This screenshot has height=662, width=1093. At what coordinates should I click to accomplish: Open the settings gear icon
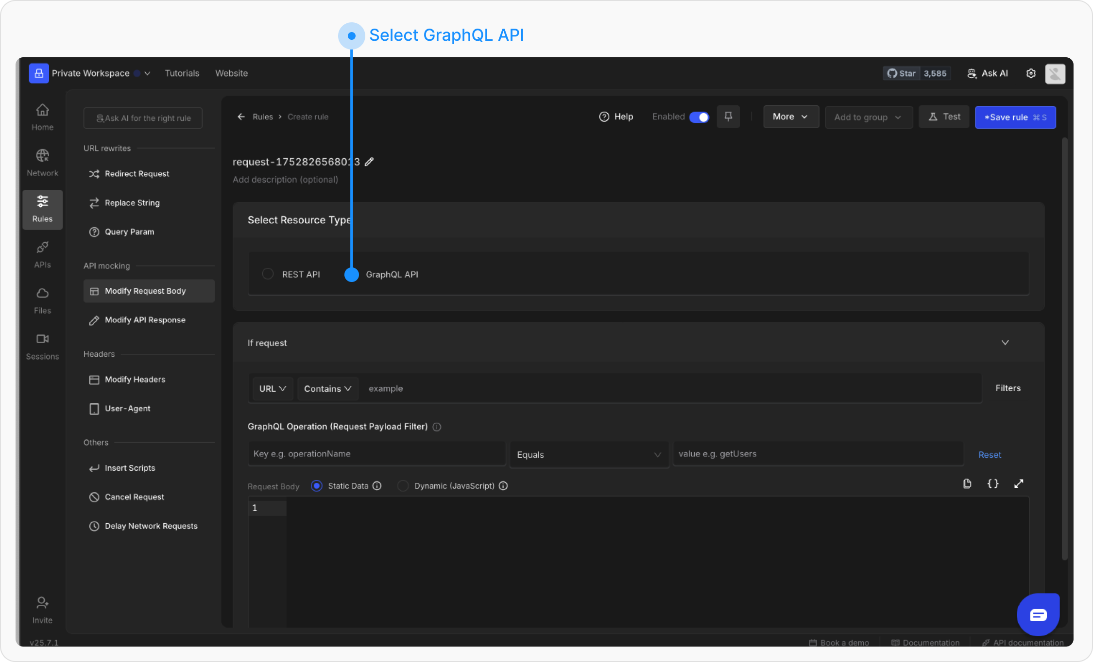1031,73
